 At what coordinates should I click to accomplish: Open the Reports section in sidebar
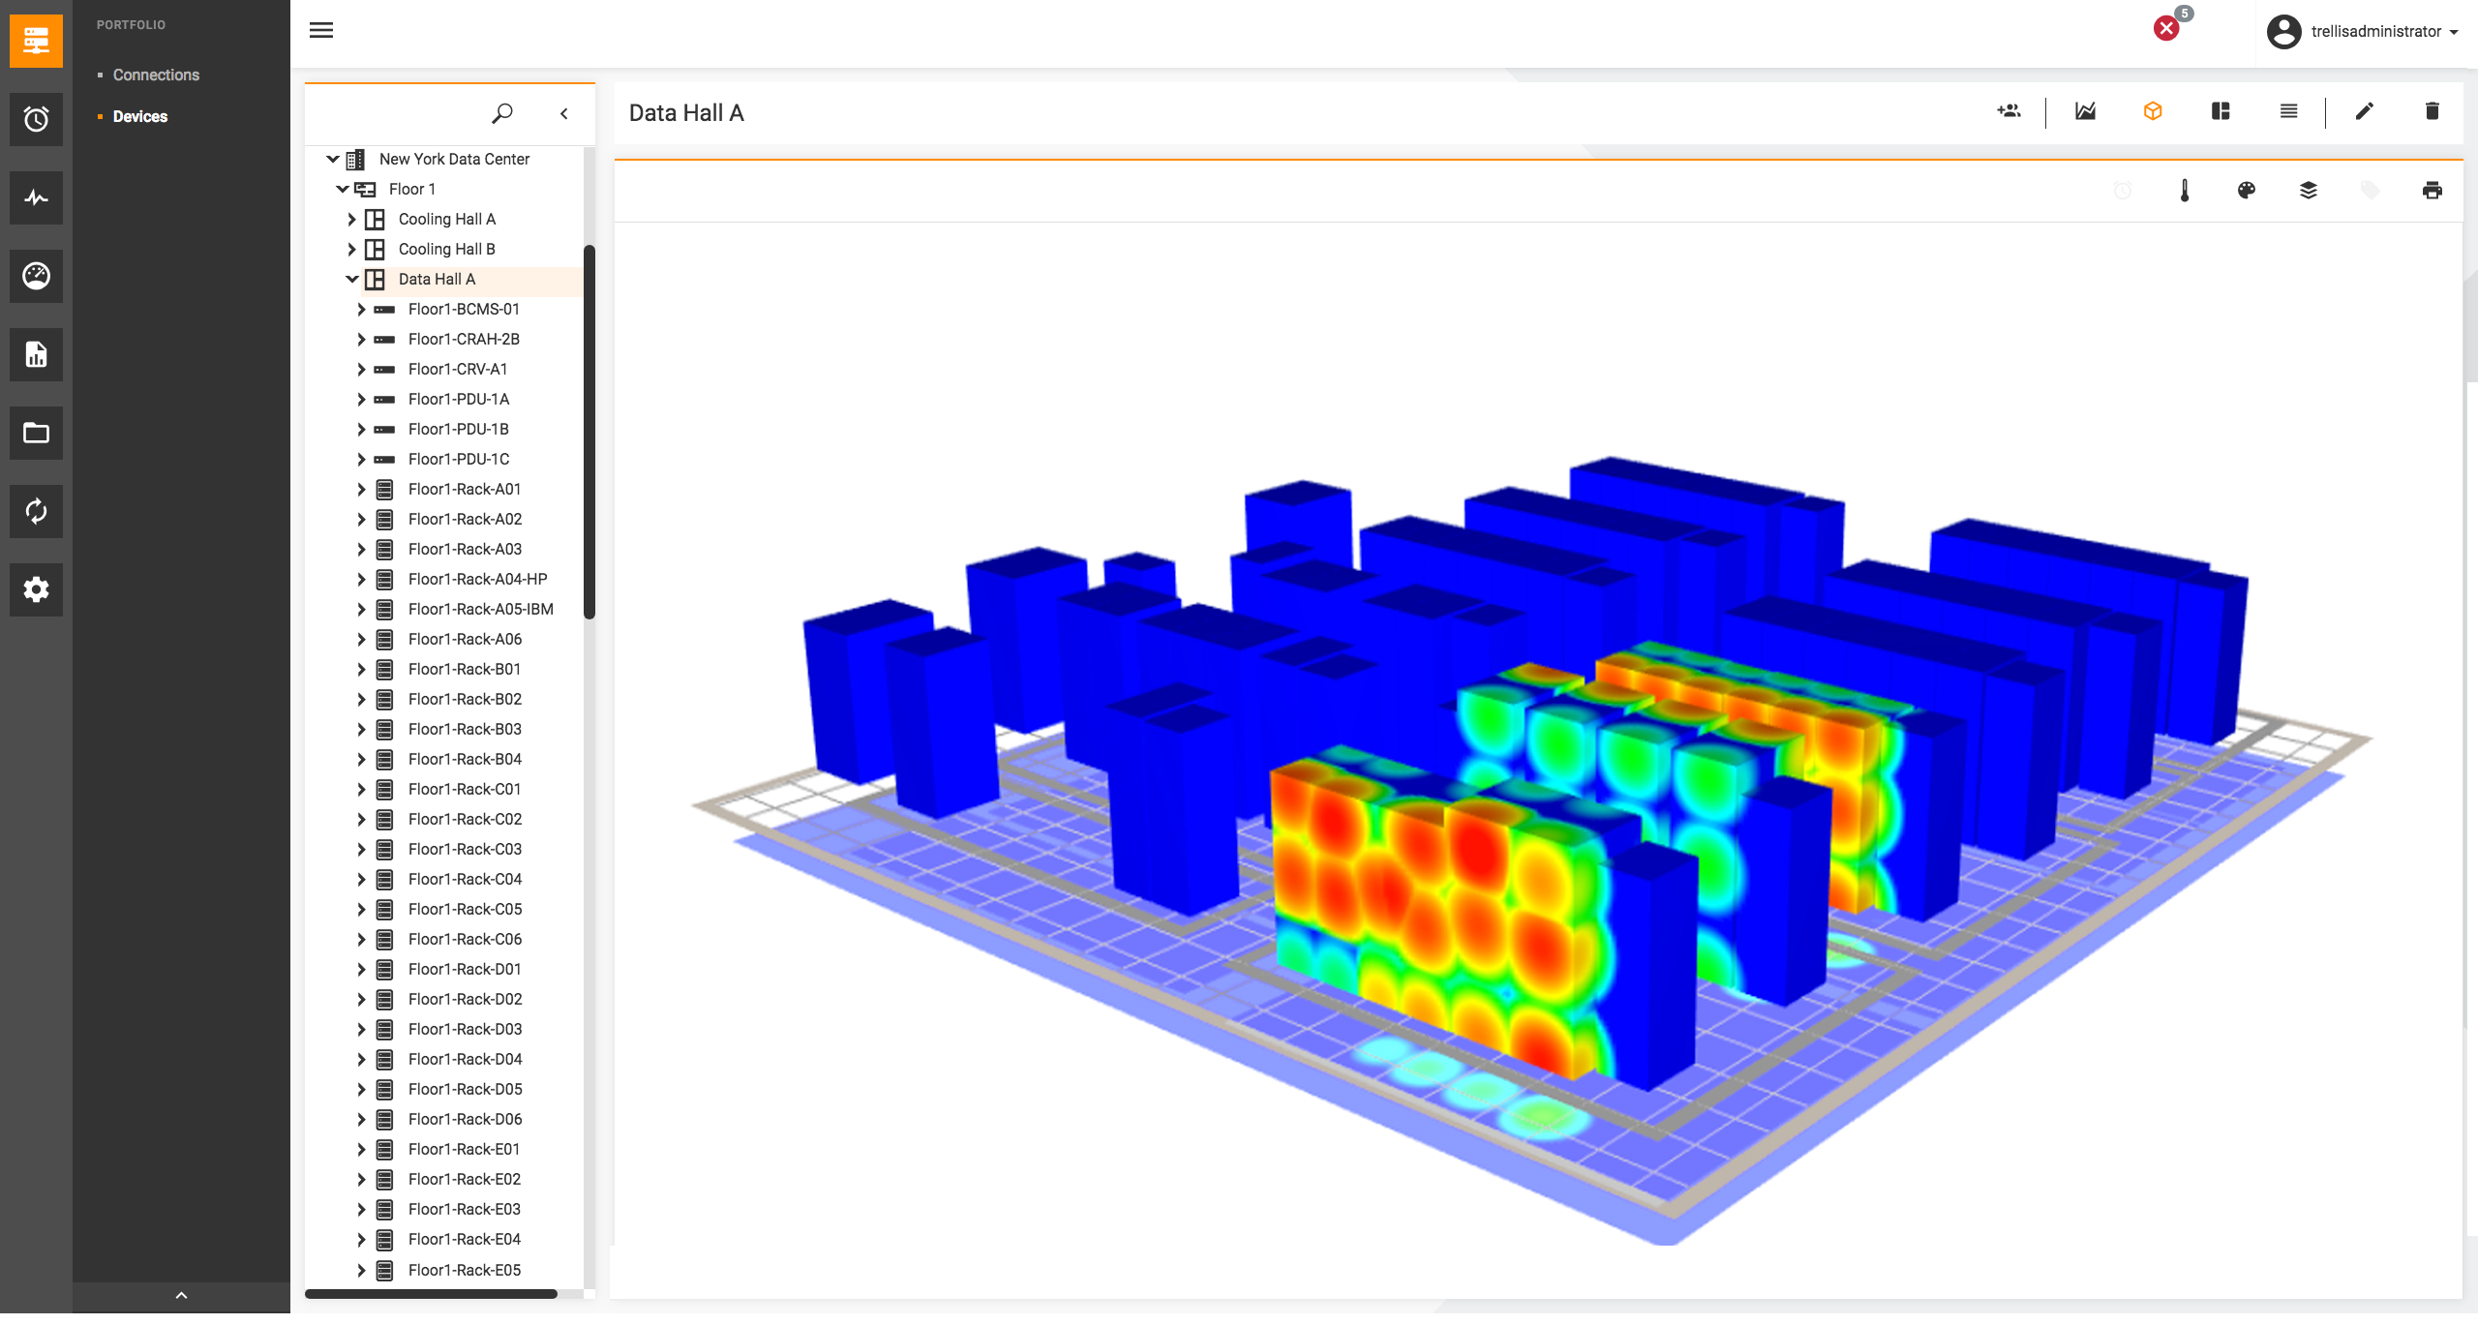point(36,354)
